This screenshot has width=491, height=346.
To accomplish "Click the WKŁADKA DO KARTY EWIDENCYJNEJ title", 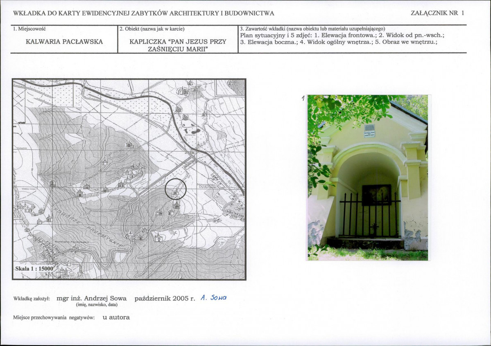I will pos(144,13).
